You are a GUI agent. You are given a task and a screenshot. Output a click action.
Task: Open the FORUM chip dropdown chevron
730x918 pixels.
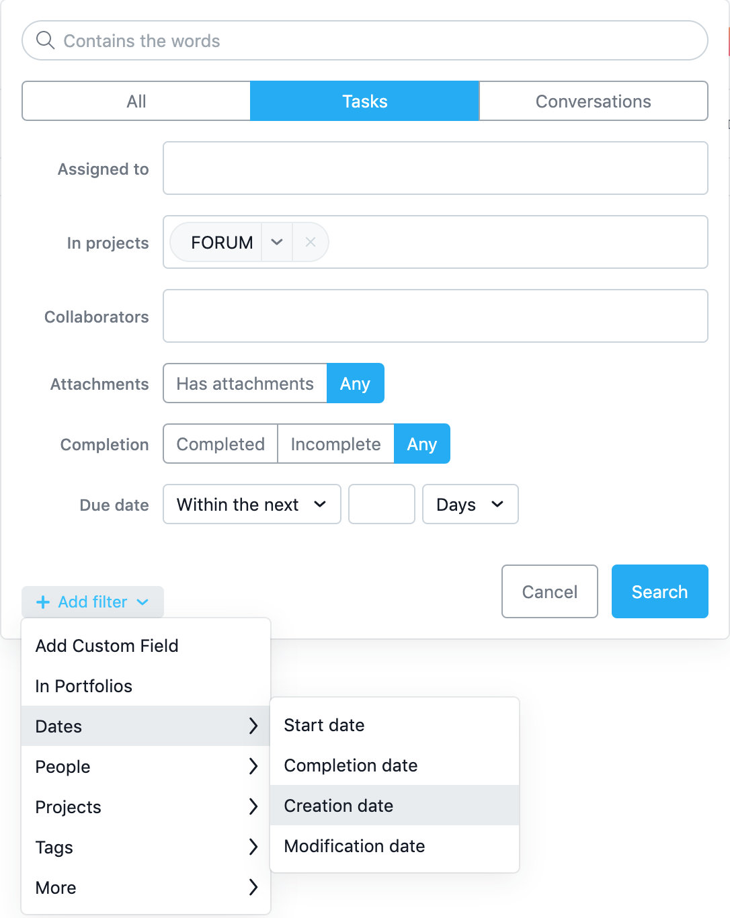pos(277,242)
